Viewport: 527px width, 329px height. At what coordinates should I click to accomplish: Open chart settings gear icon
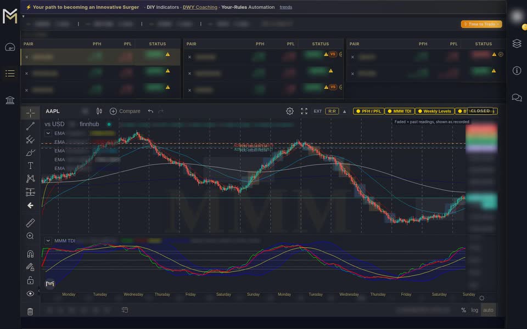[x=290, y=111]
